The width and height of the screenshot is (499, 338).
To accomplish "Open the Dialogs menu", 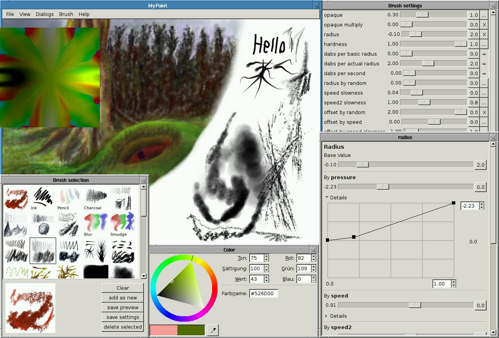I will pyautogui.click(x=44, y=14).
